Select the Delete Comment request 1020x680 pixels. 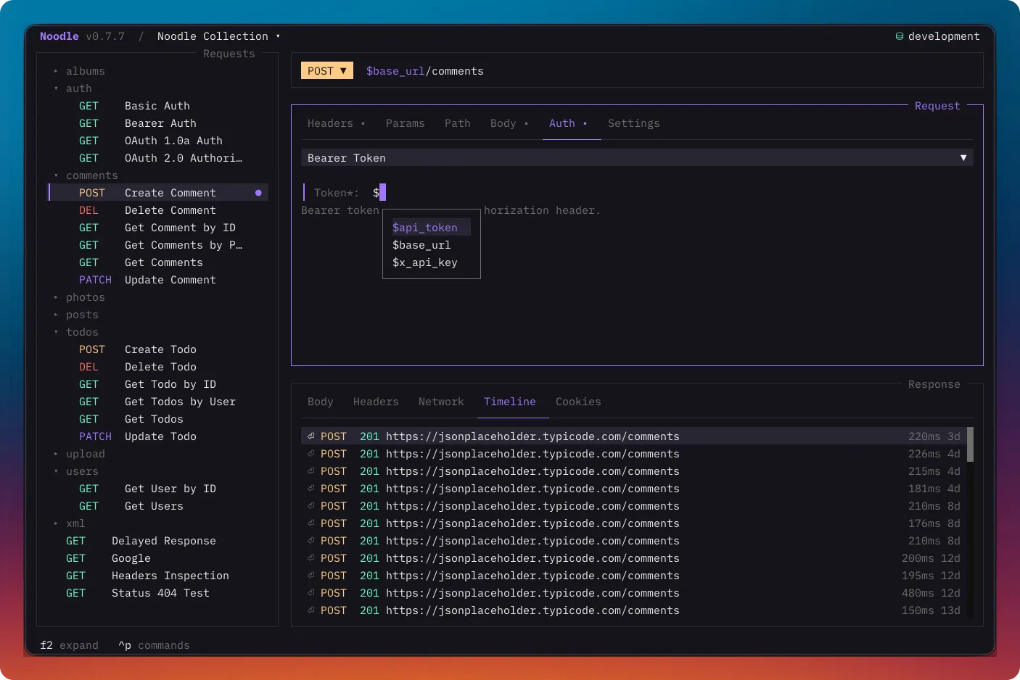click(x=159, y=210)
